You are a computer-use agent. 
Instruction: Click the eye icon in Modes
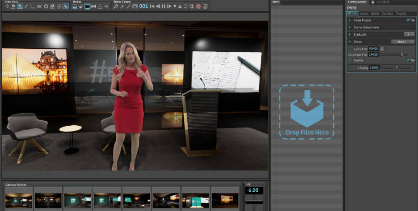[x=106, y=7]
